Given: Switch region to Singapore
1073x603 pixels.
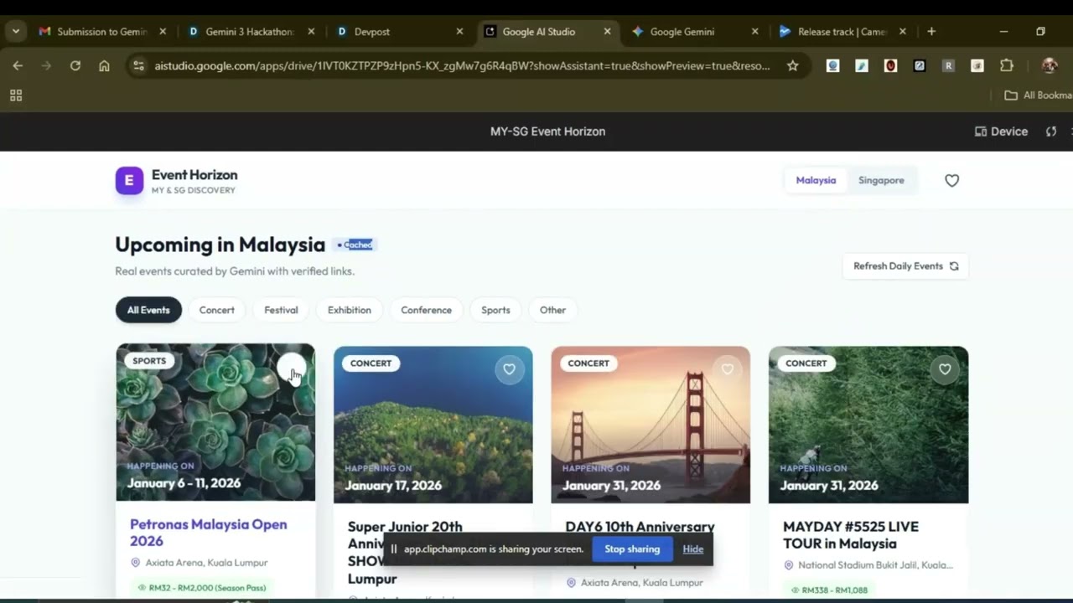Looking at the screenshot, I should (881, 180).
